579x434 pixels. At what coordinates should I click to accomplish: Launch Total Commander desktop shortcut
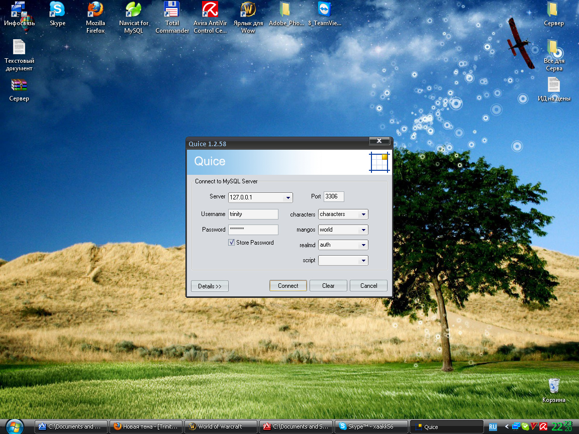pos(172,18)
